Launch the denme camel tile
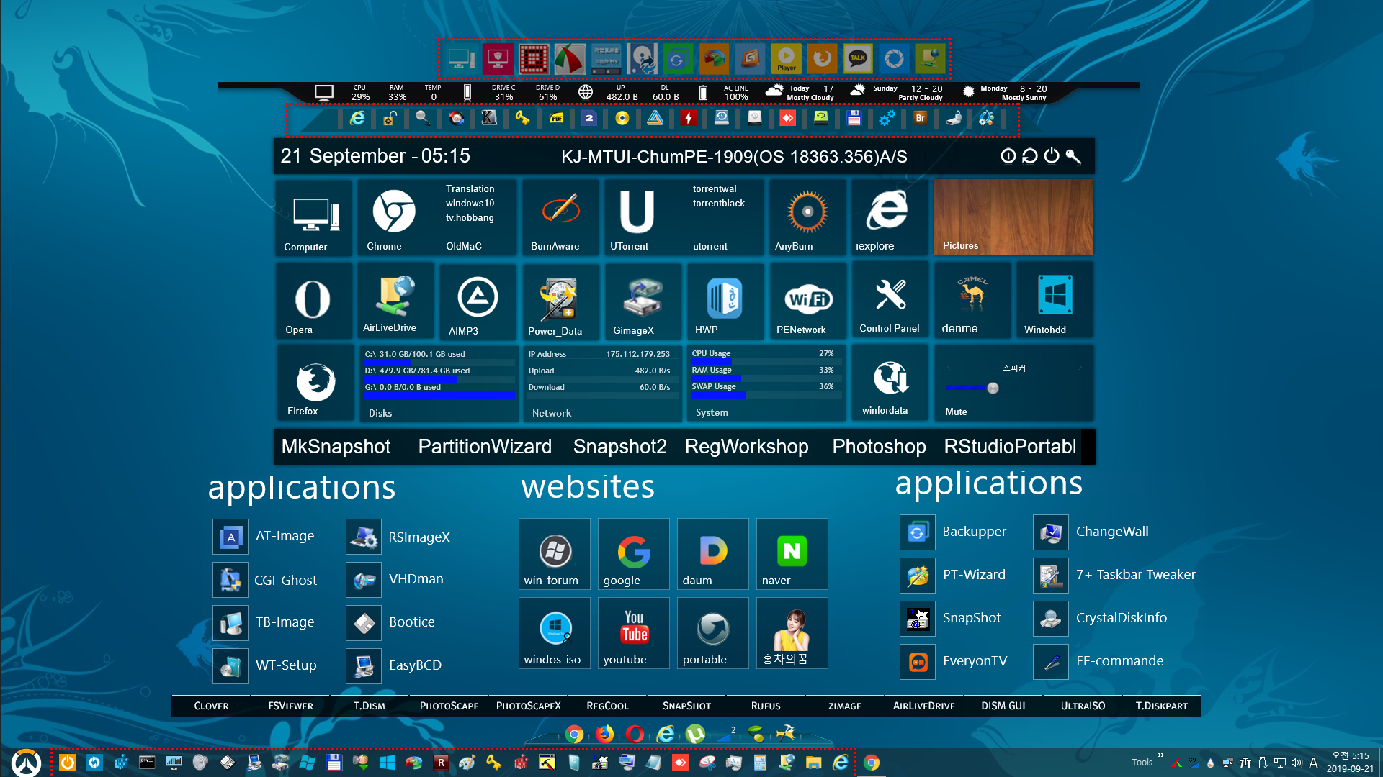The image size is (1383, 777). pos(972,300)
